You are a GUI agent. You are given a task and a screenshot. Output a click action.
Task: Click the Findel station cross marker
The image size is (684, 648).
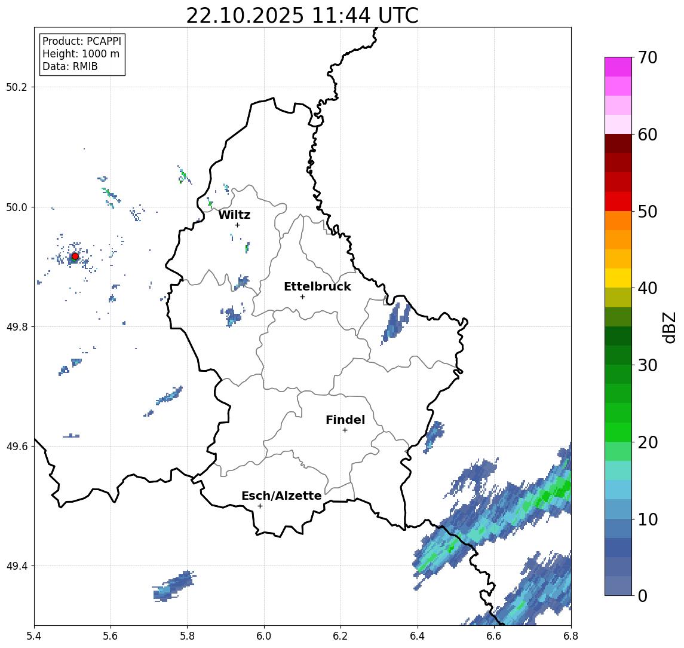(345, 430)
